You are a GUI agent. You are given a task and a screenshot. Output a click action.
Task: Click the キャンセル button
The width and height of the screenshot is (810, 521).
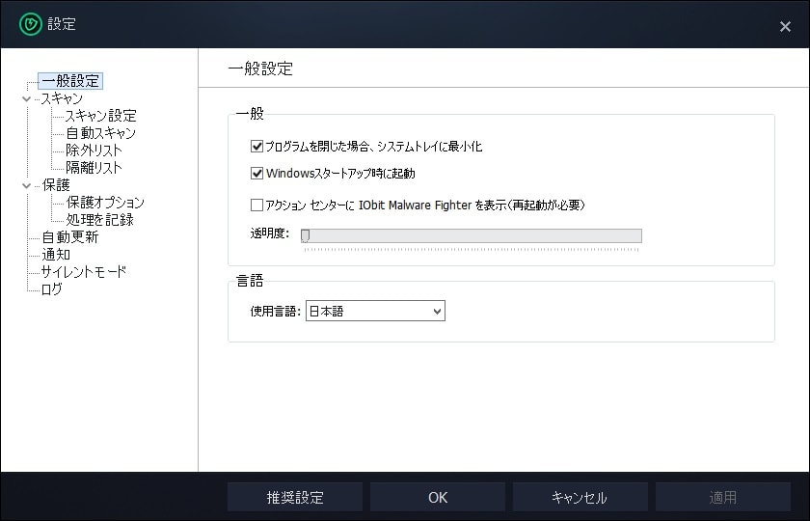tap(580, 497)
